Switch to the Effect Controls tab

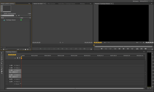click(x=51, y=4)
